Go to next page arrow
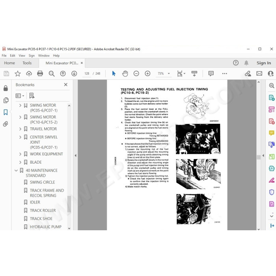Screen dimensions: 276x276 click(74, 73)
